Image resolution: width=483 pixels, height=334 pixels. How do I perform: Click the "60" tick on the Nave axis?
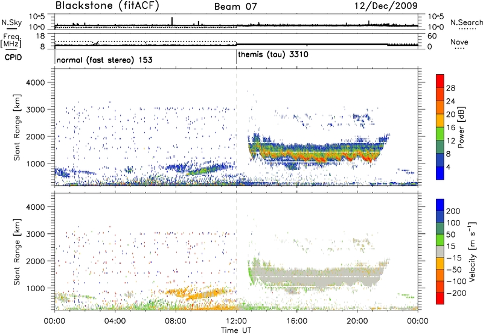432,36
